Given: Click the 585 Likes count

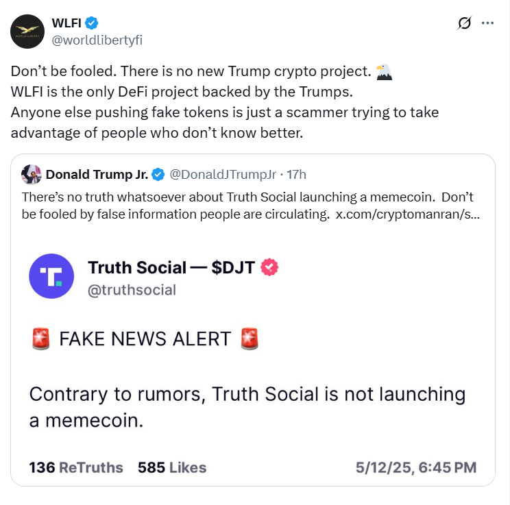Looking at the screenshot, I should coord(172,467).
